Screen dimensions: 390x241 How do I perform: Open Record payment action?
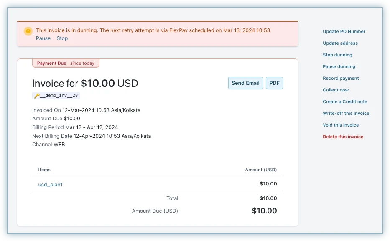click(x=341, y=78)
